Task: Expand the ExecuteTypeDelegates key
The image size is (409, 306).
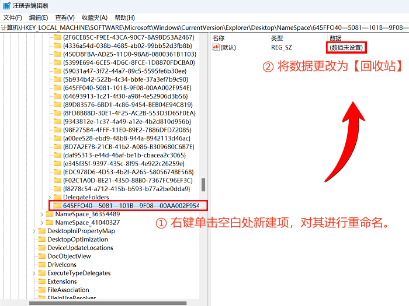Action: click(34, 273)
